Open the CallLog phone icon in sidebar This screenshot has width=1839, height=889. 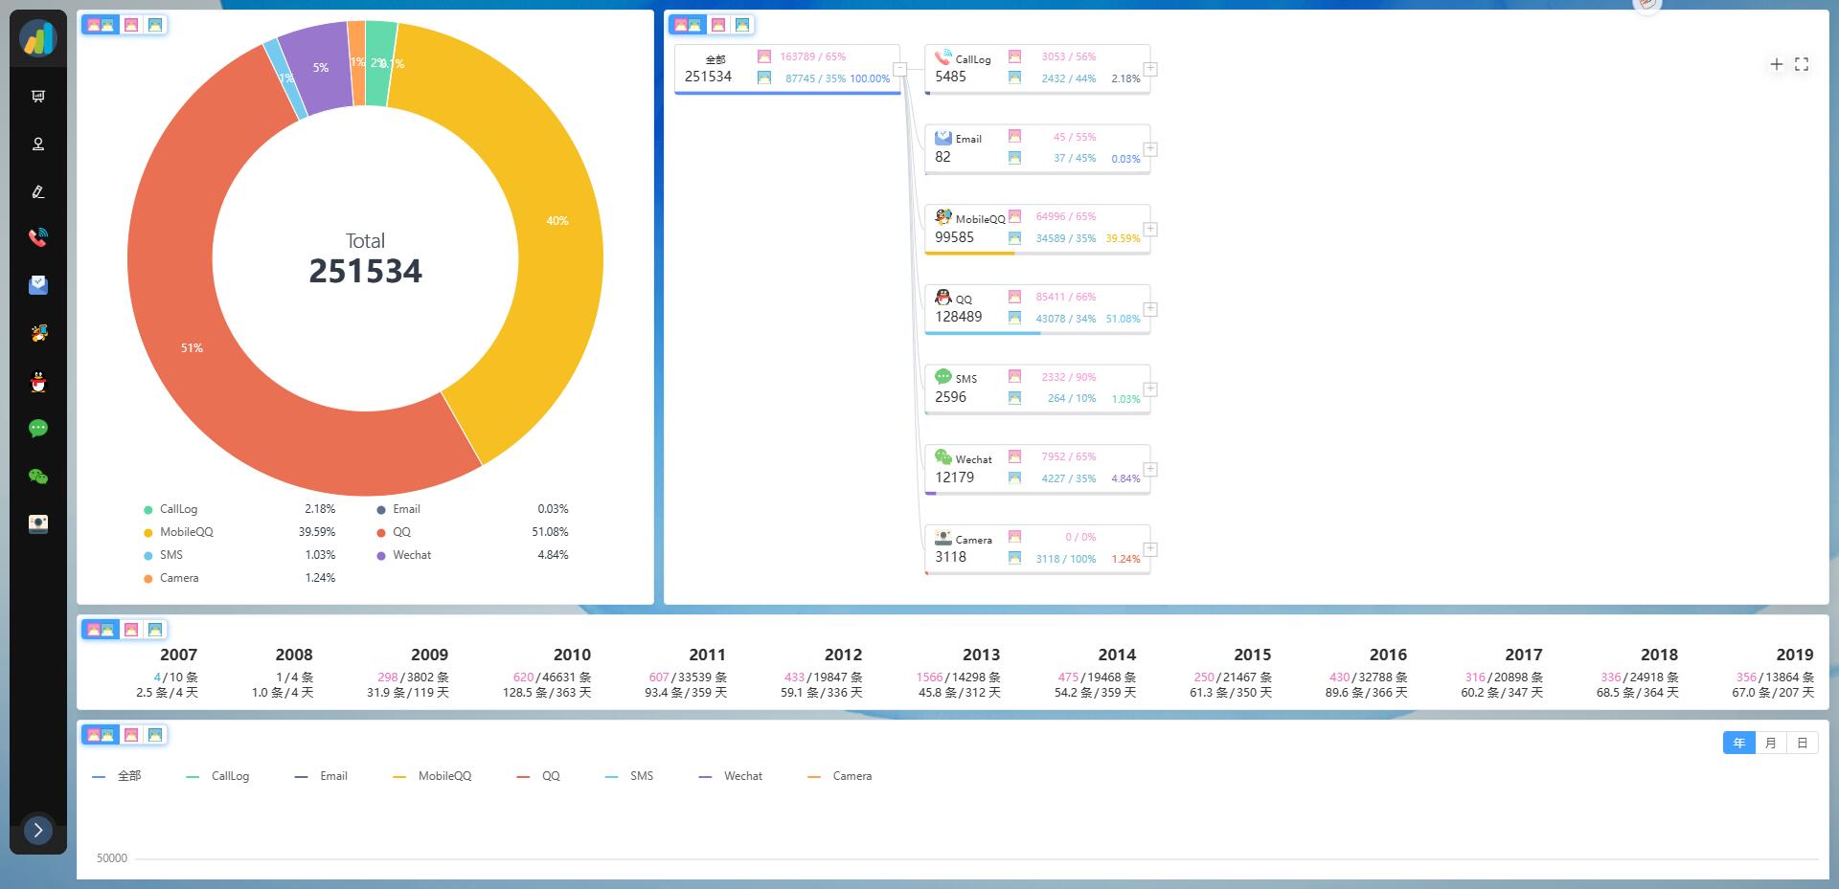(38, 238)
